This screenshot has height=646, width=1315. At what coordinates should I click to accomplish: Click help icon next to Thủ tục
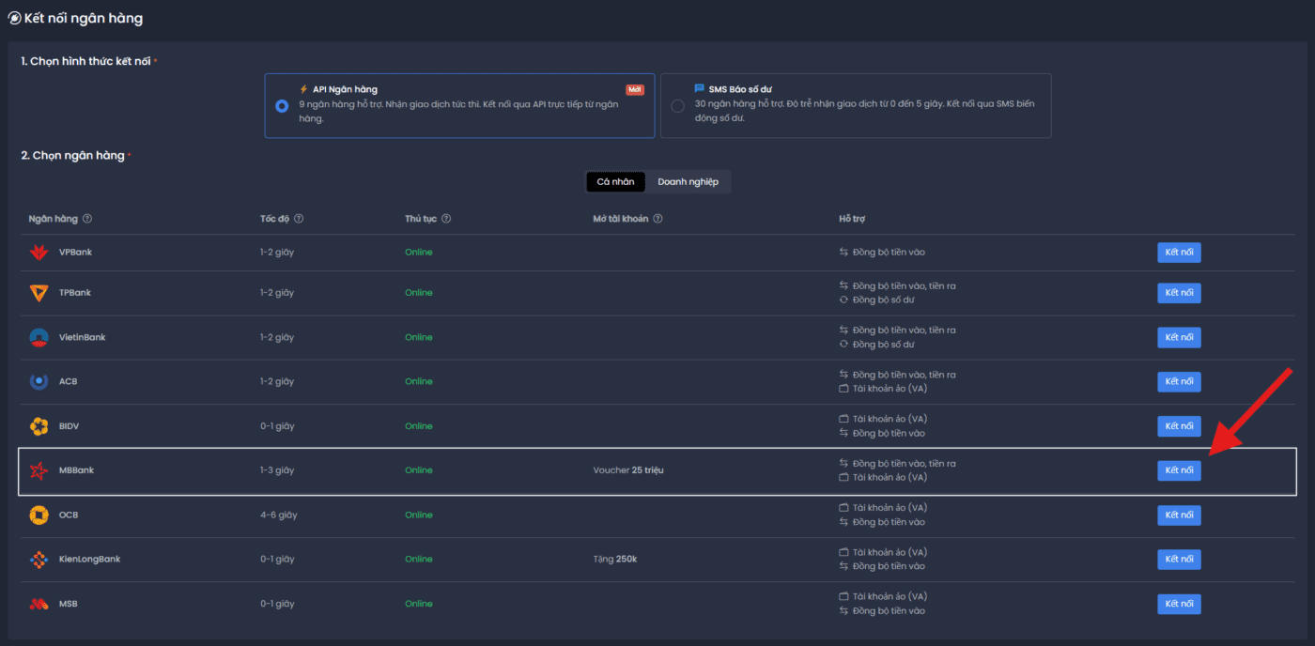(446, 219)
